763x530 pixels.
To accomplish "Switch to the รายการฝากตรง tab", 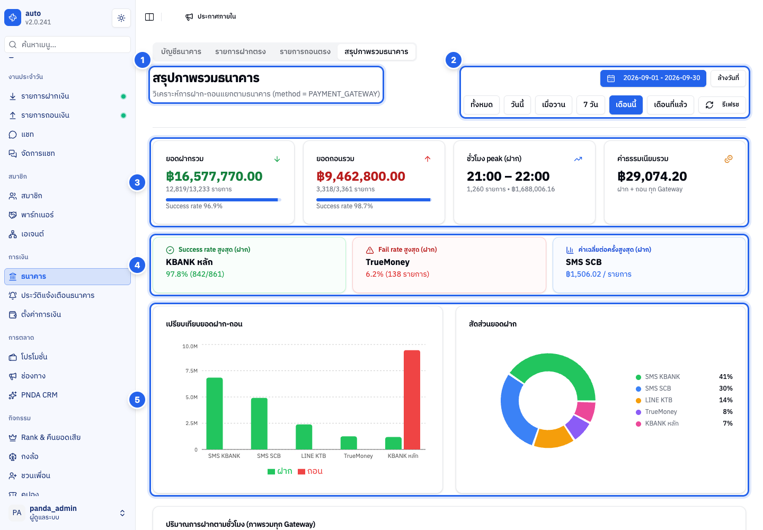I will pyautogui.click(x=241, y=52).
